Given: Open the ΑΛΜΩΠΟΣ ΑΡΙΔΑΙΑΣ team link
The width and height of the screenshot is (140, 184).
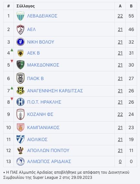Looking at the screenshot, I should tap(49, 161).
